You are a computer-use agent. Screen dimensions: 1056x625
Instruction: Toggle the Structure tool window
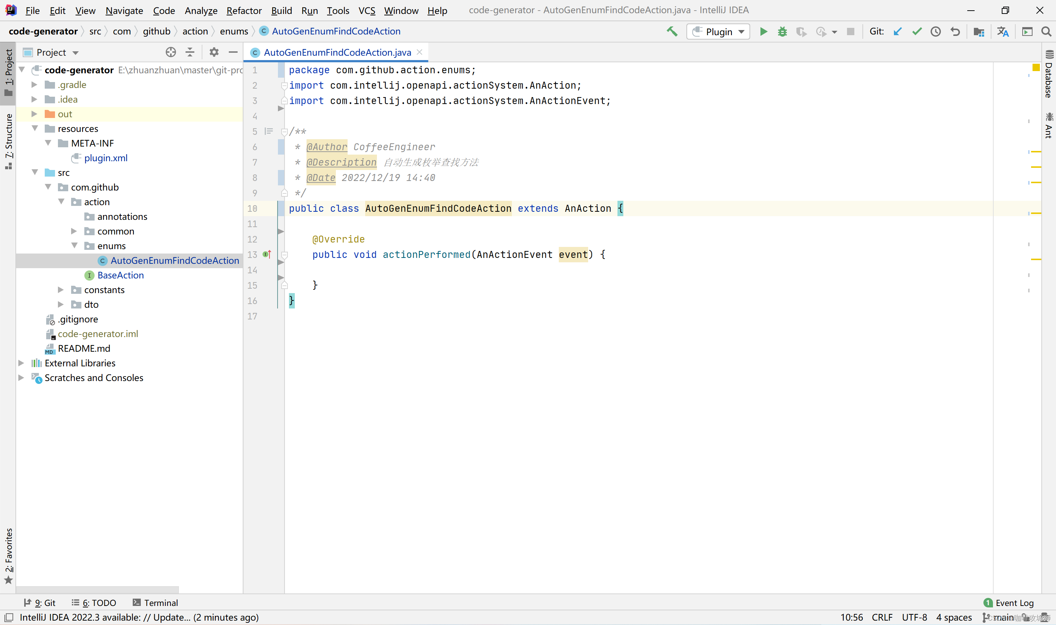pyautogui.click(x=8, y=141)
